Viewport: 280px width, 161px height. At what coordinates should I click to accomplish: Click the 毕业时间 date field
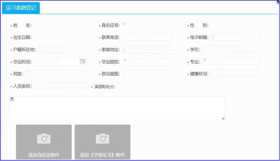tap(61, 62)
